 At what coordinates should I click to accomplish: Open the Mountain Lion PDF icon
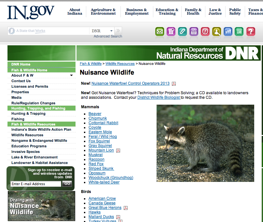(118, 151)
